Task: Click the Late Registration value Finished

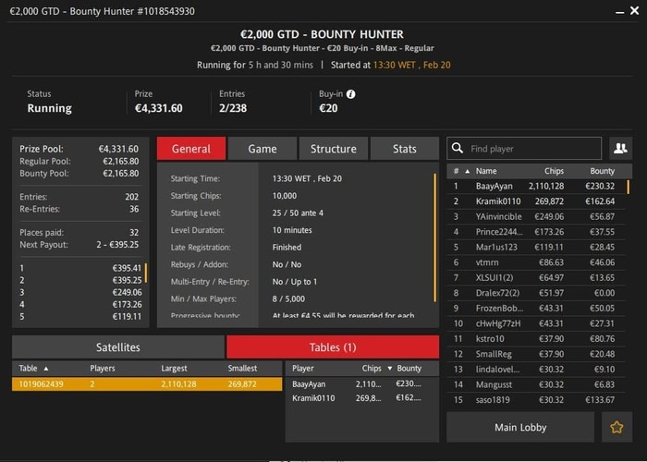Action: pyautogui.click(x=287, y=248)
